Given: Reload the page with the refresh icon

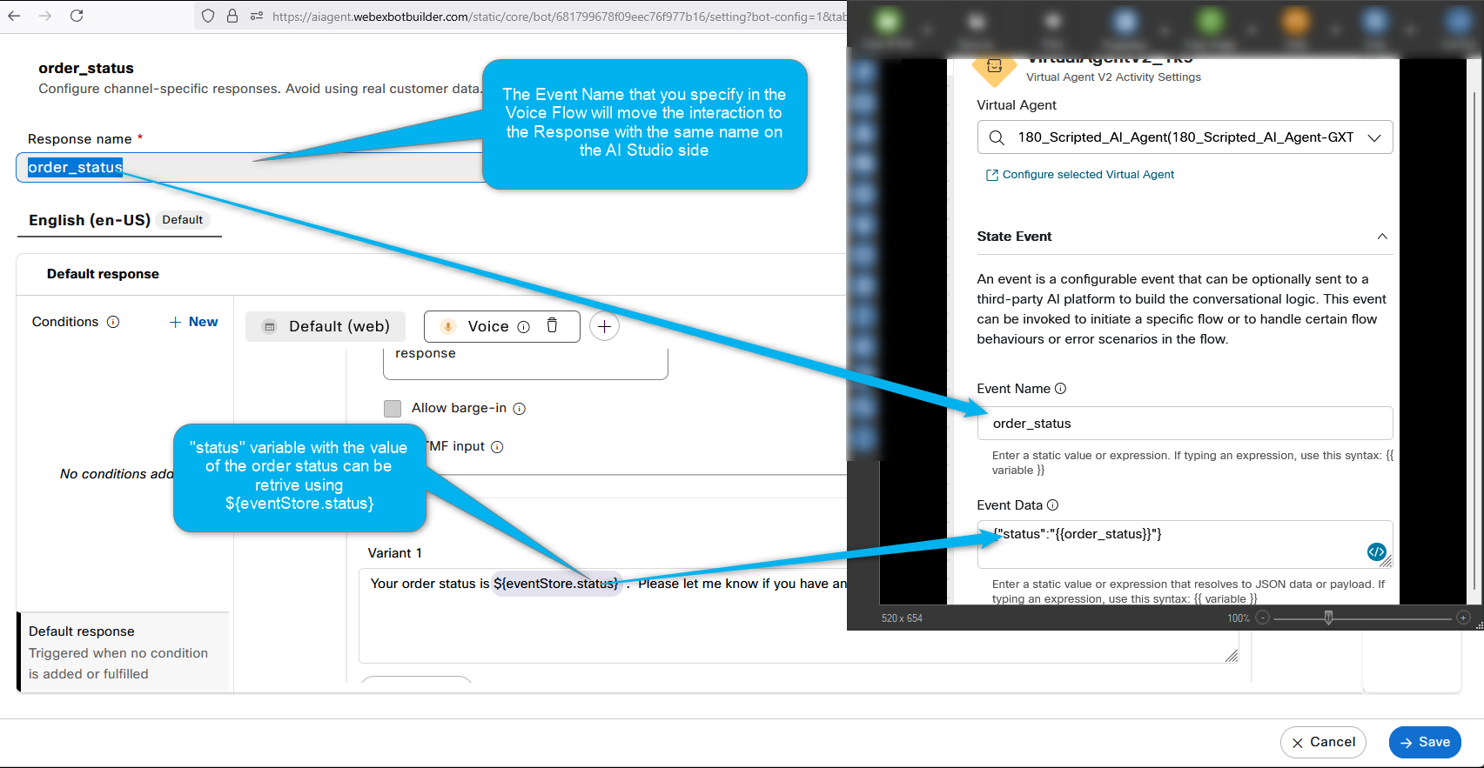Looking at the screenshot, I should pyautogui.click(x=77, y=16).
